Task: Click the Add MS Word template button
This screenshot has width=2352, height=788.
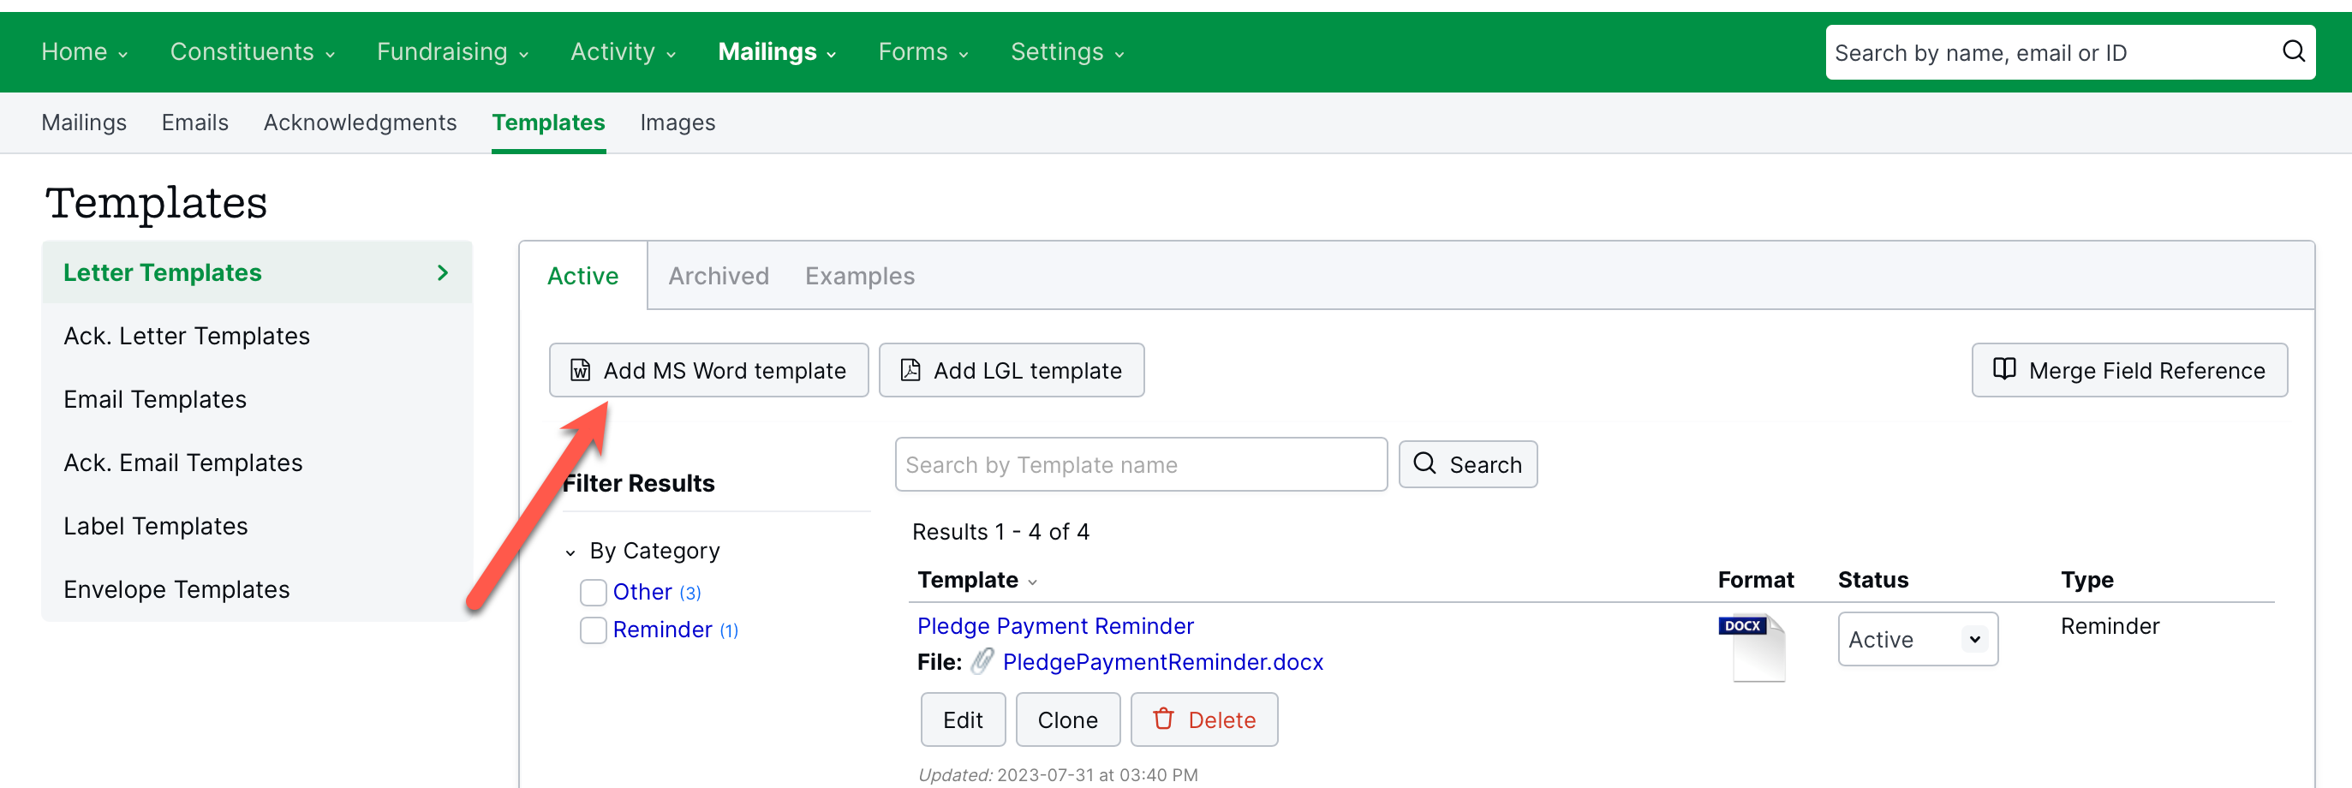Action: click(x=708, y=370)
